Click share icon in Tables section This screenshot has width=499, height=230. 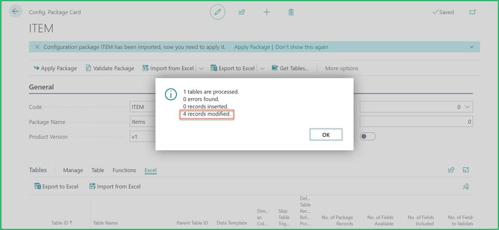click(451, 170)
